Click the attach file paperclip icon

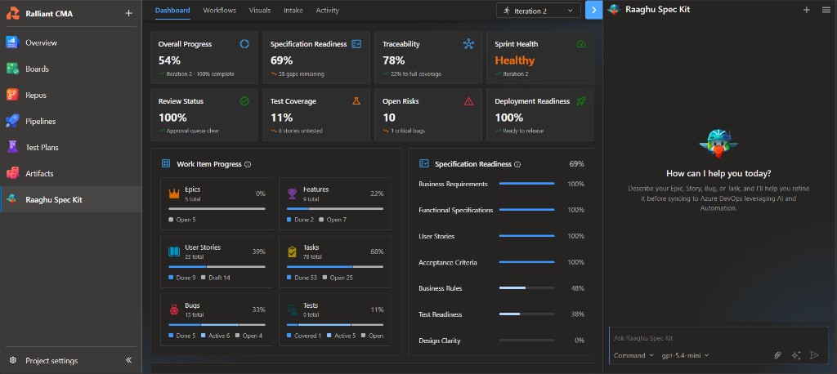(x=778, y=355)
